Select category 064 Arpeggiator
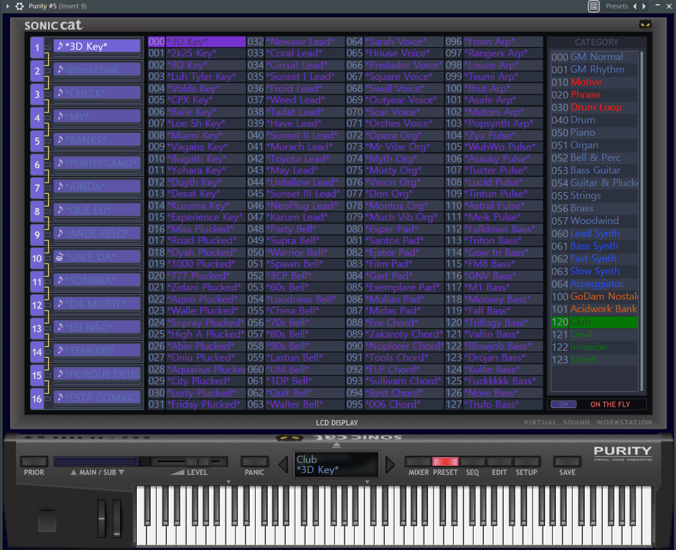 point(594,284)
